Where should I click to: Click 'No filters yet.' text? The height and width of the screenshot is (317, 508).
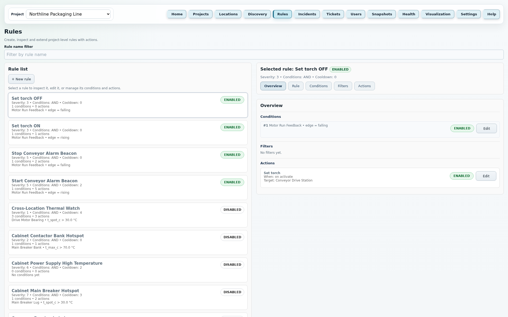coord(271,153)
